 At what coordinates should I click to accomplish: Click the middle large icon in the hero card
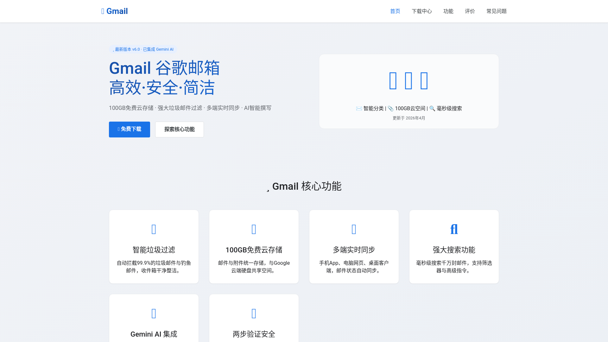[x=409, y=81]
